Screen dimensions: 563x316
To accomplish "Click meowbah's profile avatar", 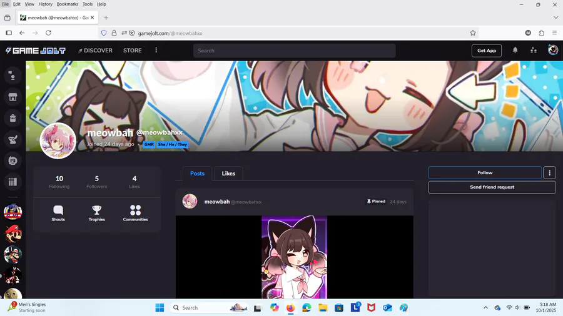I will (58, 141).
